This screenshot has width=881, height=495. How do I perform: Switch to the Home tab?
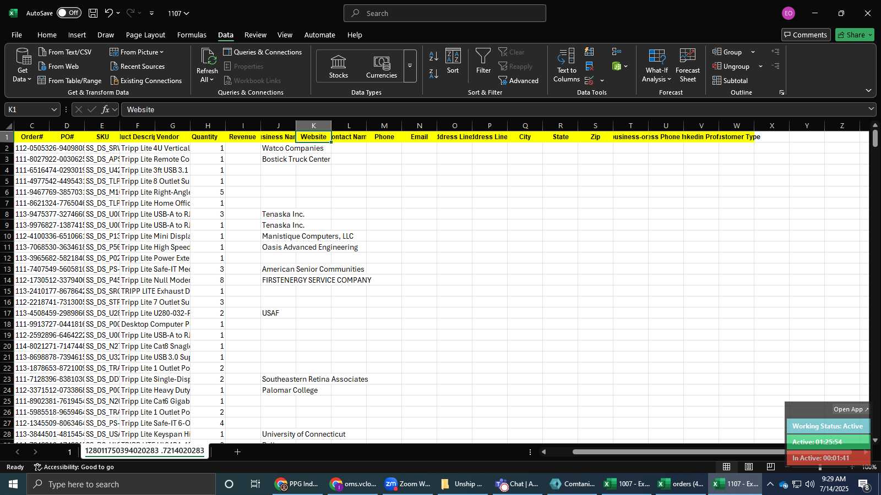pos(47,35)
